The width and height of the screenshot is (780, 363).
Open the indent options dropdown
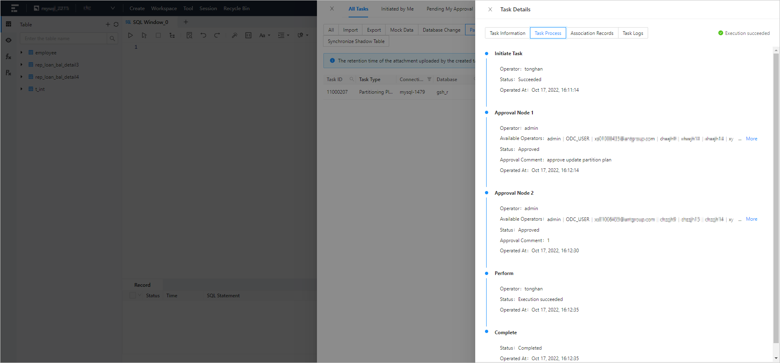(x=283, y=35)
